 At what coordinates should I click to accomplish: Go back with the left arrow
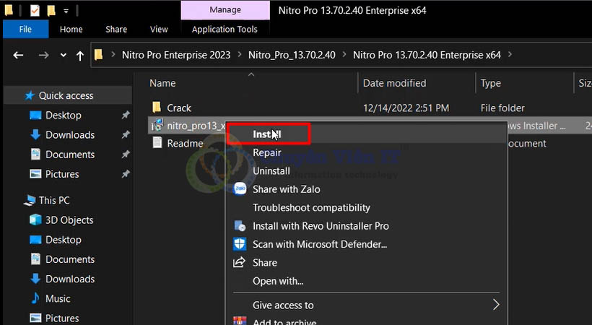18,55
